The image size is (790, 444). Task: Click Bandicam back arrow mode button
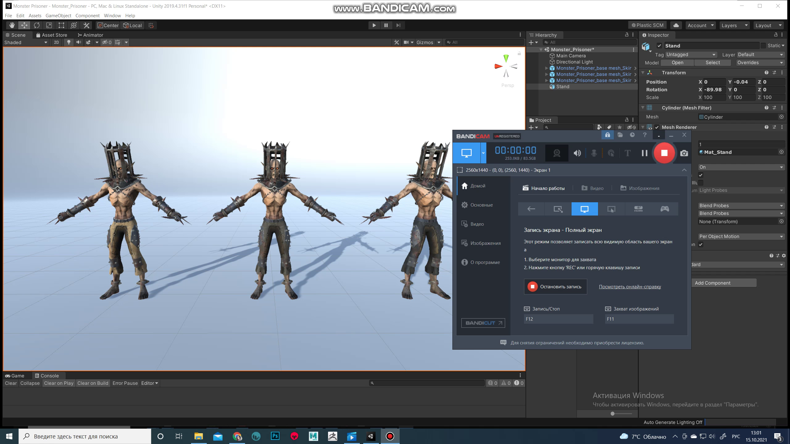tap(531, 209)
